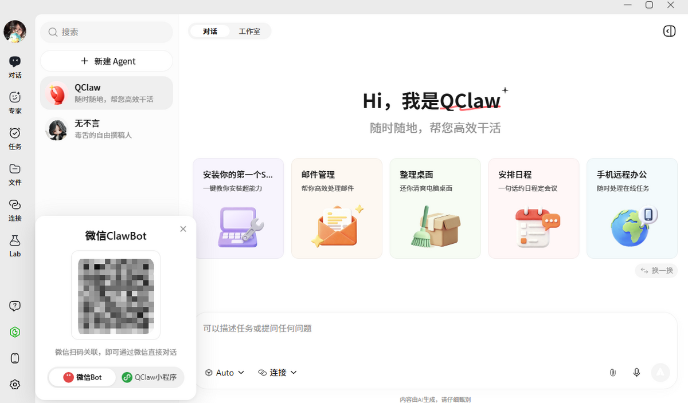Viewport: 688px width, 403px height.
Task: Click the phone device icon in sidebar
Action: [15, 358]
